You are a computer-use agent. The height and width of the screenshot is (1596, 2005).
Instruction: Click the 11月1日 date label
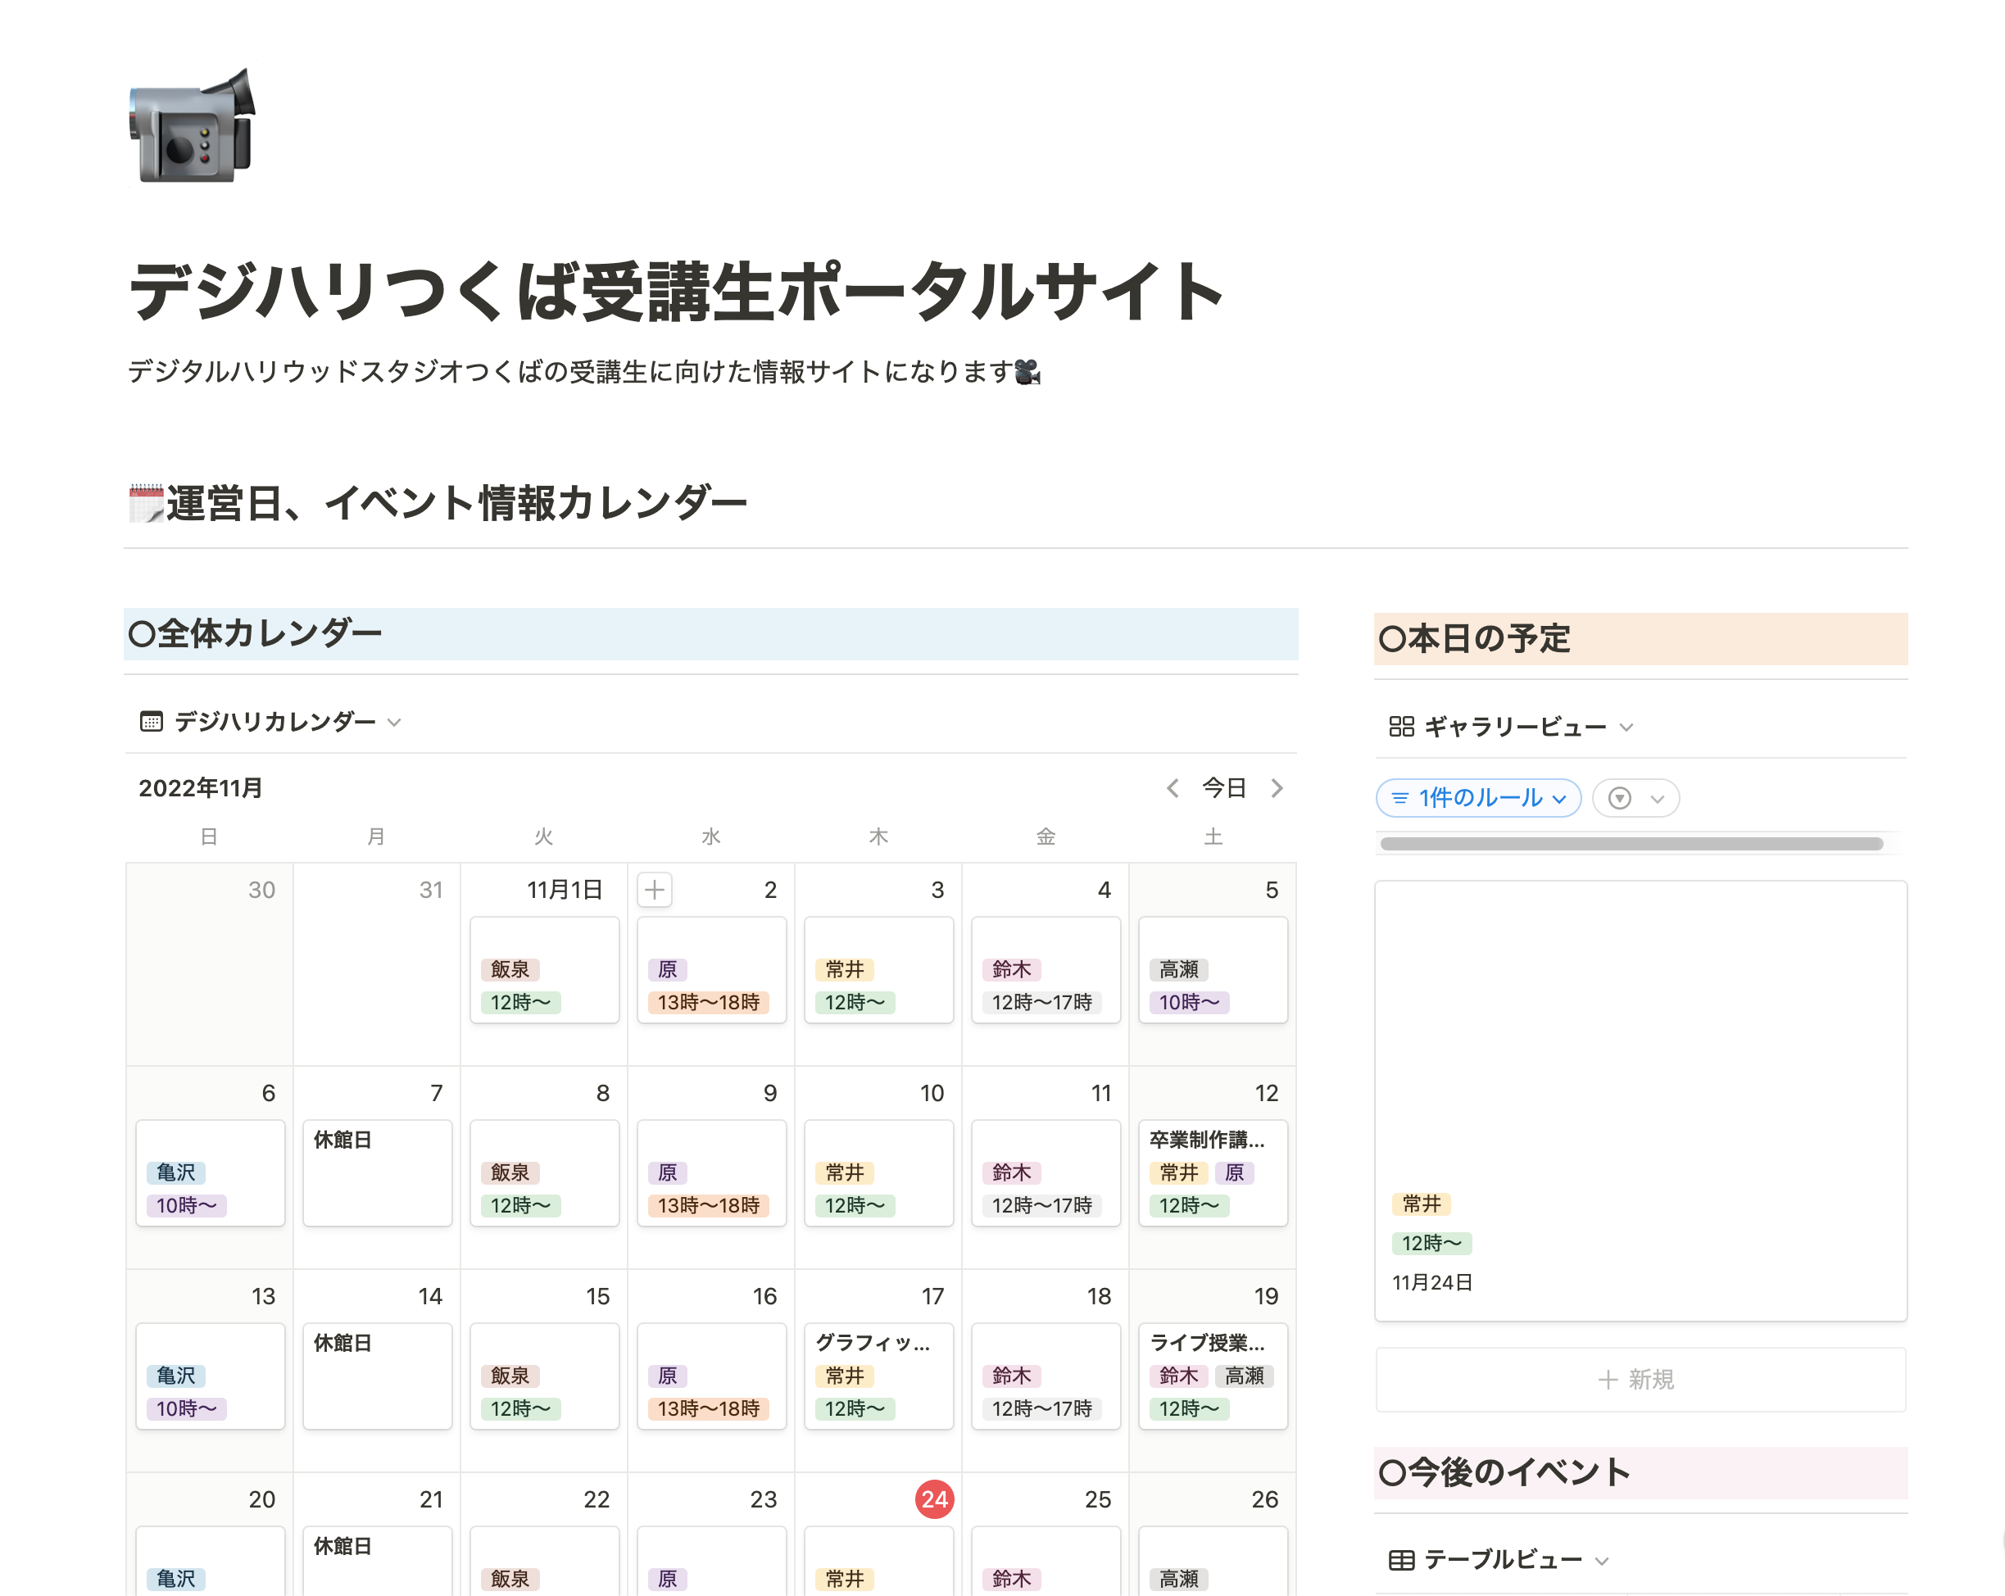pos(565,890)
